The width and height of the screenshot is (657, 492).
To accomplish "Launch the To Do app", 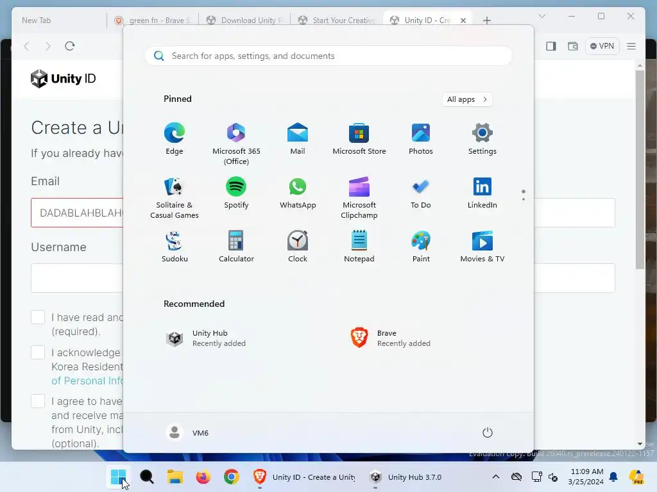I will click(x=421, y=193).
